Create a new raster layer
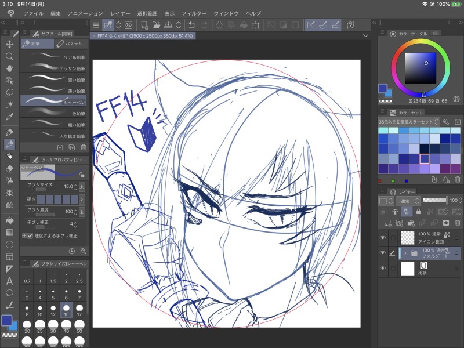 point(387,223)
